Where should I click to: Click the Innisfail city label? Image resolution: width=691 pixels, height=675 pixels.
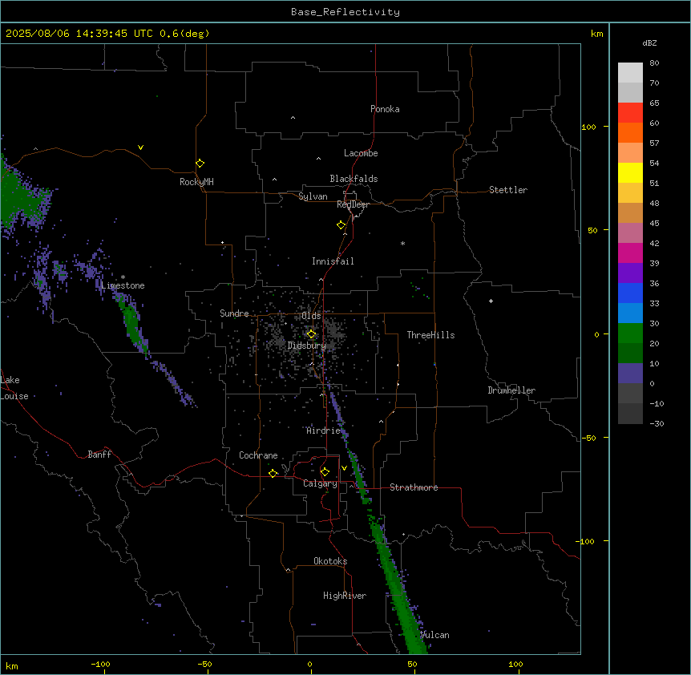[333, 261]
